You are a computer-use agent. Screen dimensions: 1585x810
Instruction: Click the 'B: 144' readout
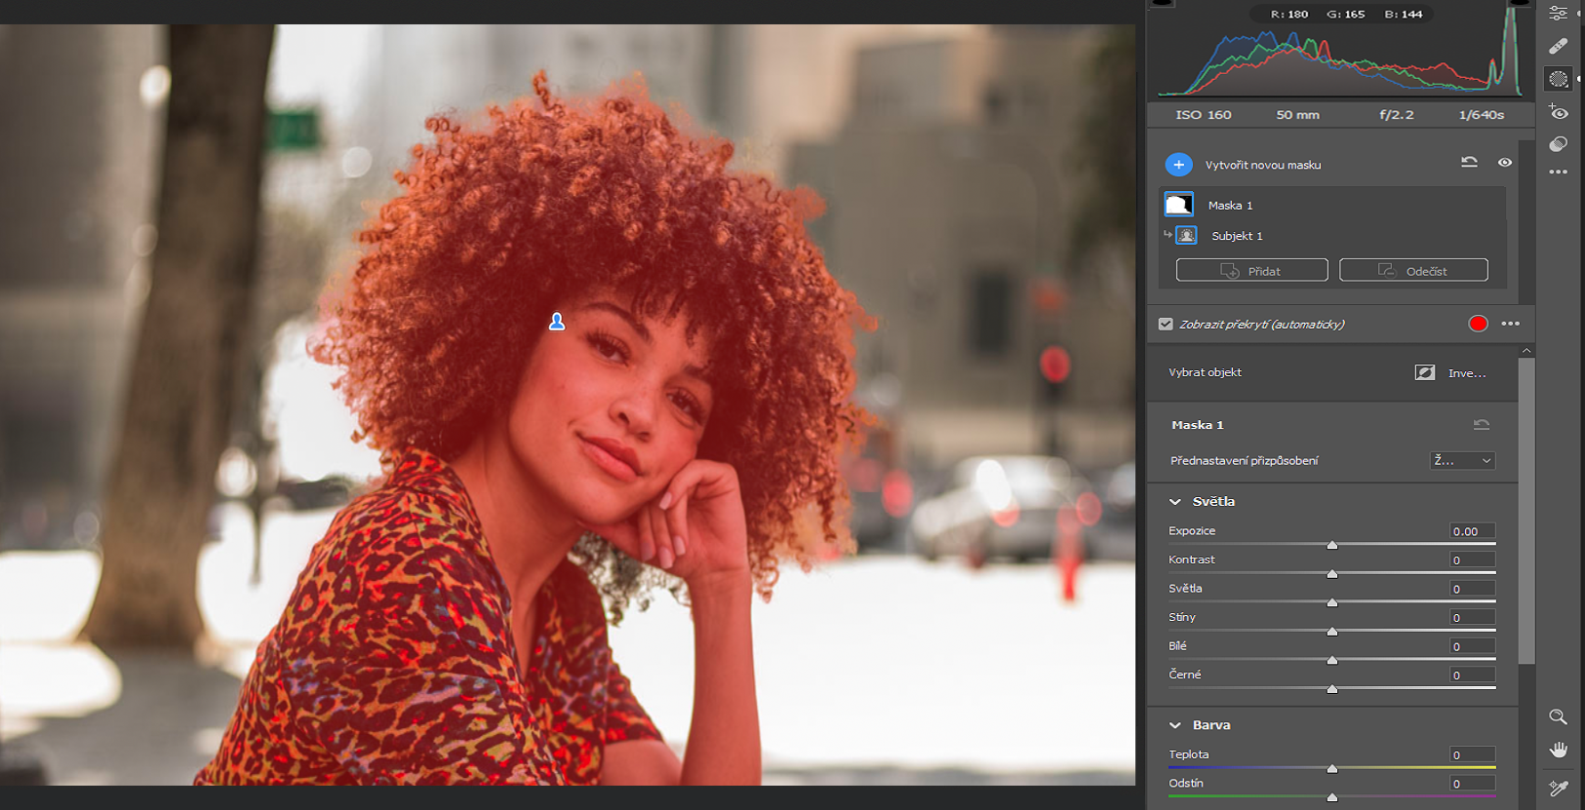tap(1403, 14)
